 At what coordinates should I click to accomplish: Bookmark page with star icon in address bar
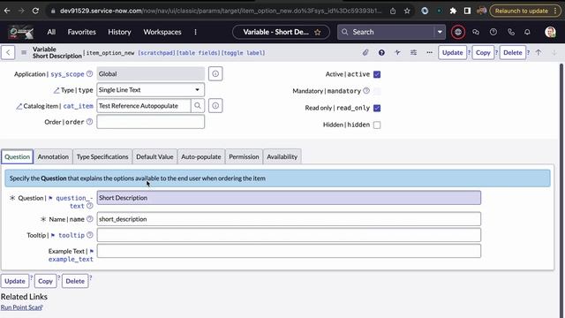407,11
